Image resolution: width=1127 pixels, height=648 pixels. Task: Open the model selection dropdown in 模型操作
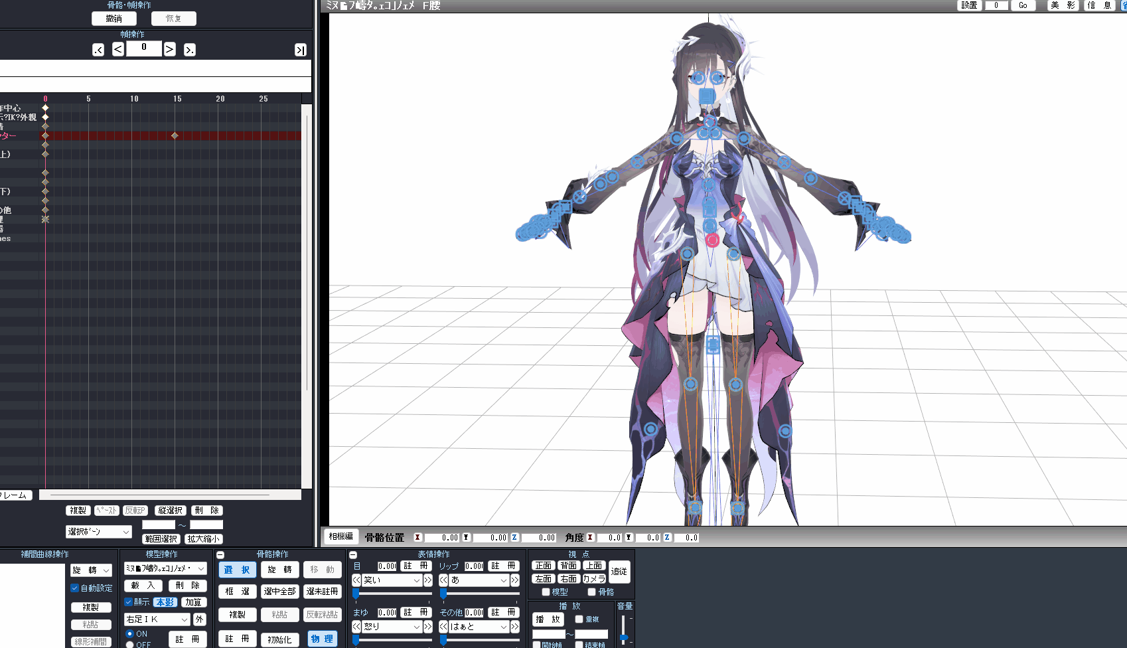pos(165,569)
